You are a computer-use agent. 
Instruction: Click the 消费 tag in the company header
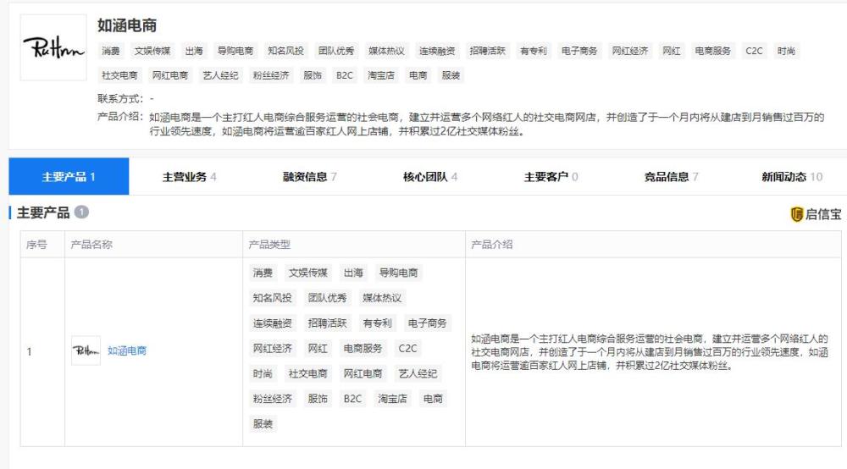(x=111, y=51)
